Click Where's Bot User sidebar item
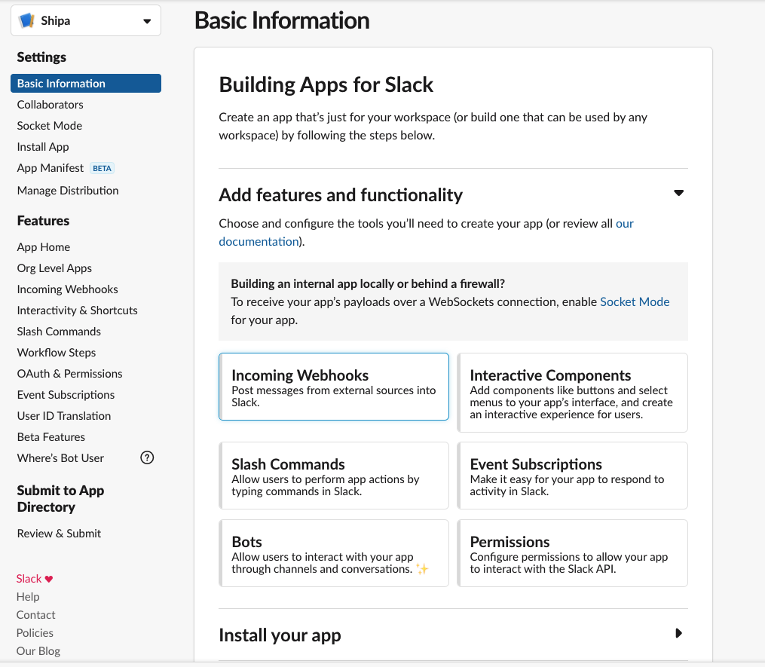Image resolution: width=765 pixels, height=667 pixels. 60,457
